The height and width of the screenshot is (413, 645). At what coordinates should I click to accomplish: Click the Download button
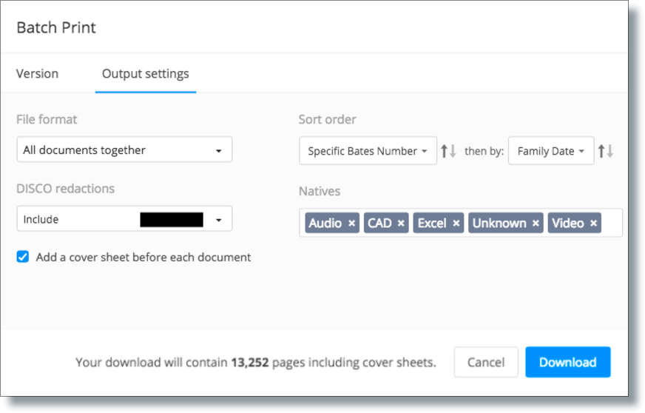point(567,362)
